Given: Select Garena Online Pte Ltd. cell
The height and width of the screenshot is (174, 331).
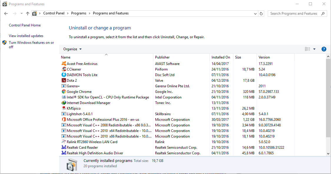Looking at the screenshot, I should point(172,86).
